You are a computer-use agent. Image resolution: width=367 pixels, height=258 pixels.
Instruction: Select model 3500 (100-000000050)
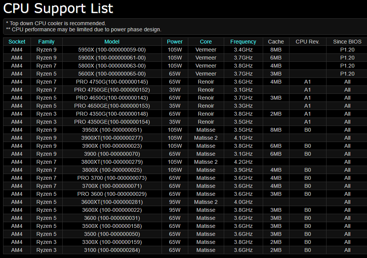tap(112, 234)
